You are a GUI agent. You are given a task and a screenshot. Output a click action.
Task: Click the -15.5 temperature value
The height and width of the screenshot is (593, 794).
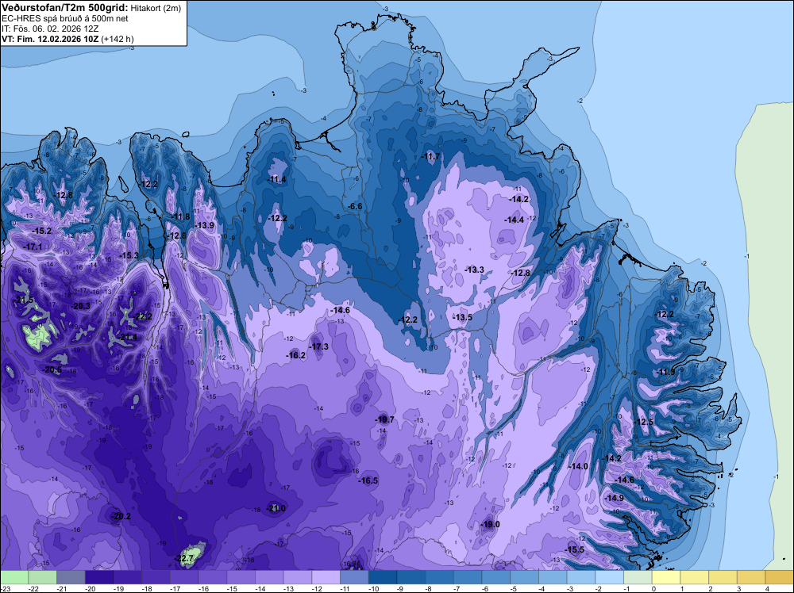tap(575, 549)
